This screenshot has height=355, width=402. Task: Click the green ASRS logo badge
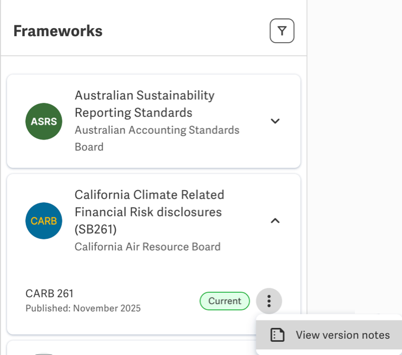click(44, 121)
